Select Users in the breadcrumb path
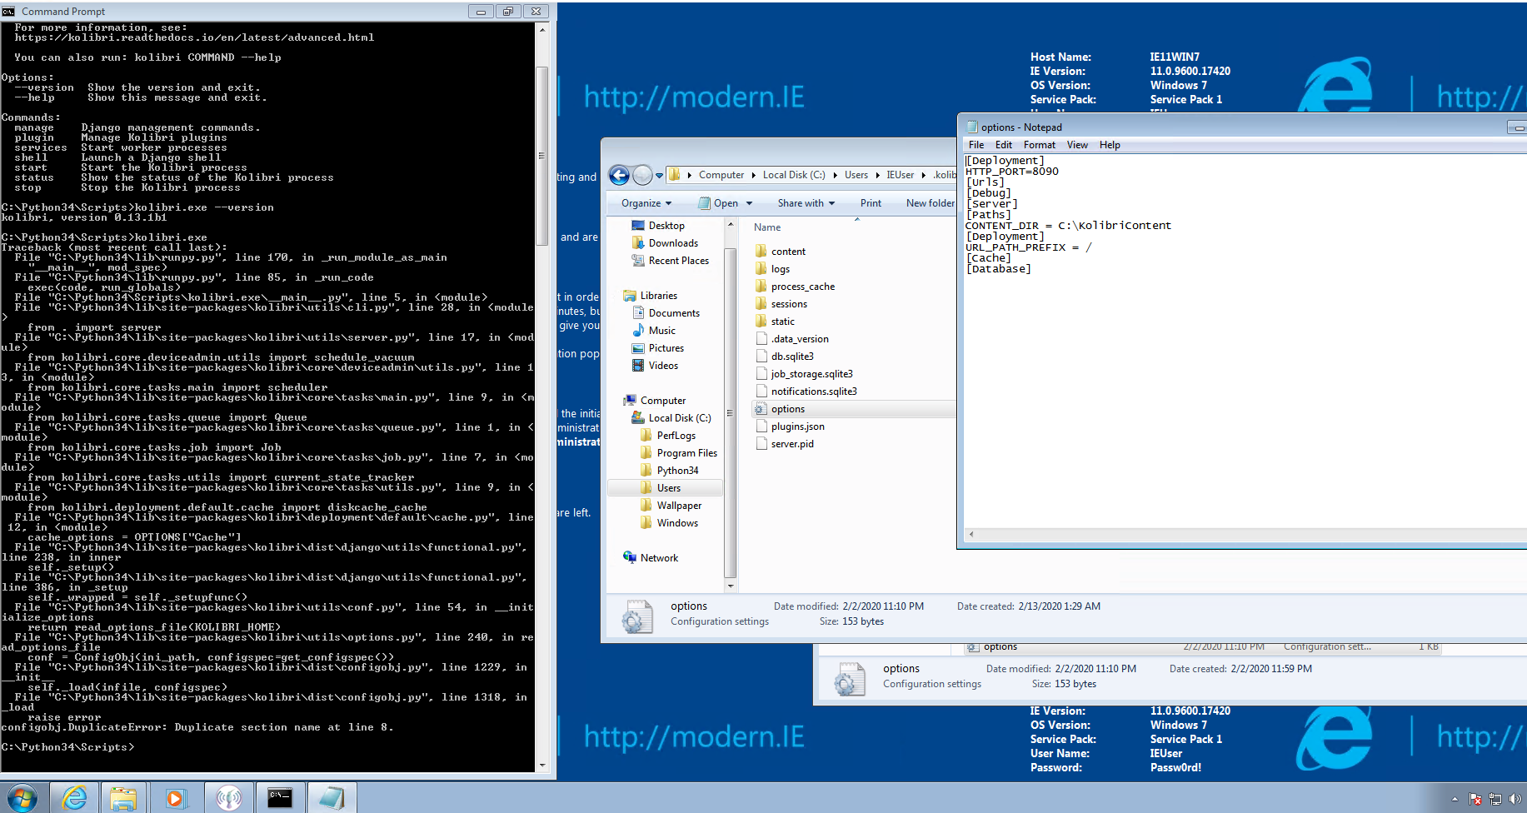This screenshot has height=813, width=1527. pyautogui.click(x=856, y=175)
